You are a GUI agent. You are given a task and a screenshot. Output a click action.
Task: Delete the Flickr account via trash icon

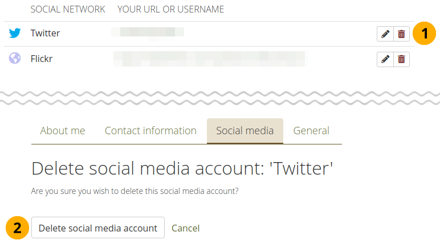pos(401,59)
